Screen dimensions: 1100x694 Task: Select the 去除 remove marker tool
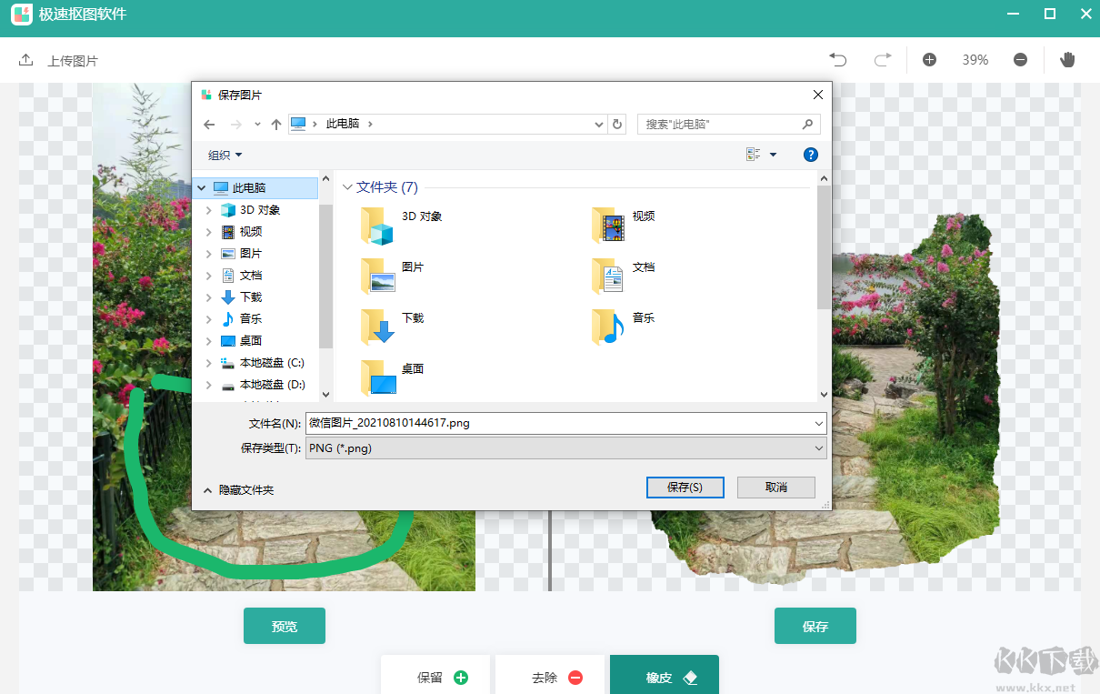550,678
